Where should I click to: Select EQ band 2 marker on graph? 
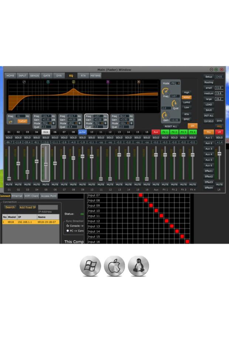74,82
